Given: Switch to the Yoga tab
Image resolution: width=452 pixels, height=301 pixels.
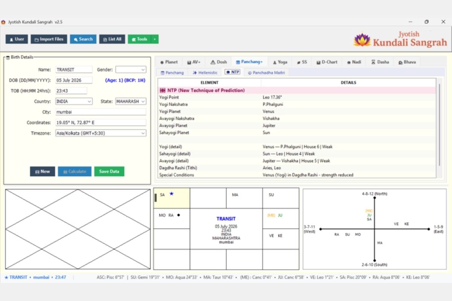Looking at the screenshot, I should pos(280,62).
